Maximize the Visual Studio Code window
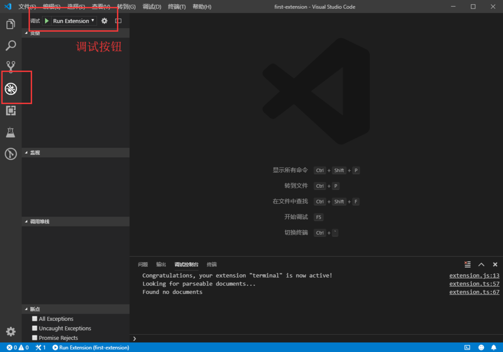This screenshot has height=352, width=503. pos(473,7)
